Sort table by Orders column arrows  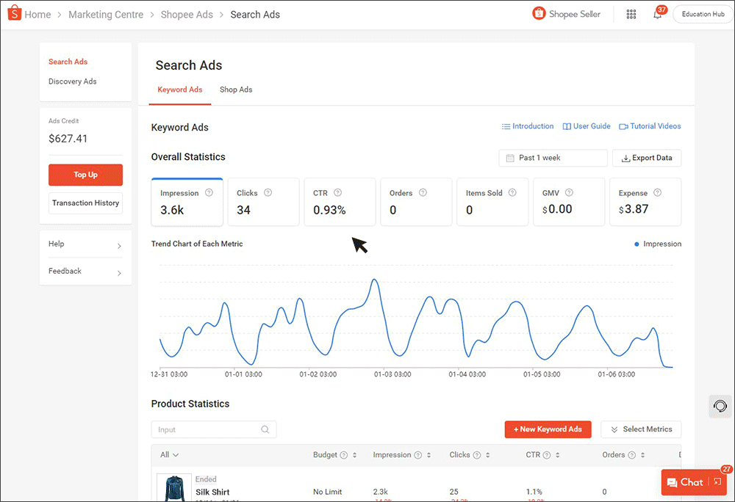click(x=642, y=455)
